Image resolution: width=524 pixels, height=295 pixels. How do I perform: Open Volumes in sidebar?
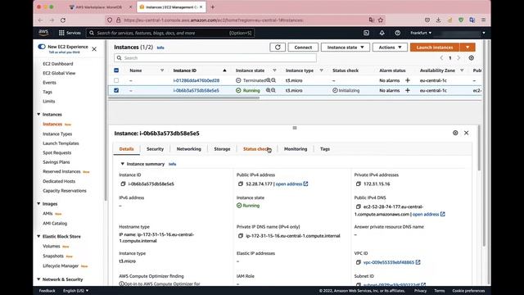(52, 246)
